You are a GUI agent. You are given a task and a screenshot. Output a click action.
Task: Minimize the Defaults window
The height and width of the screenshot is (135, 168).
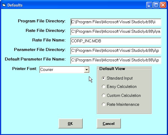click(149, 5)
